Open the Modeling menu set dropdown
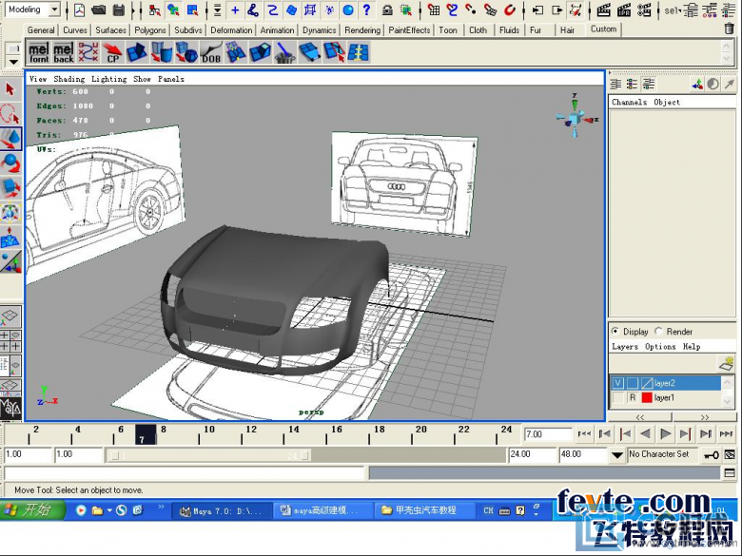Viewport: 742px width, 556px height. 54,10
